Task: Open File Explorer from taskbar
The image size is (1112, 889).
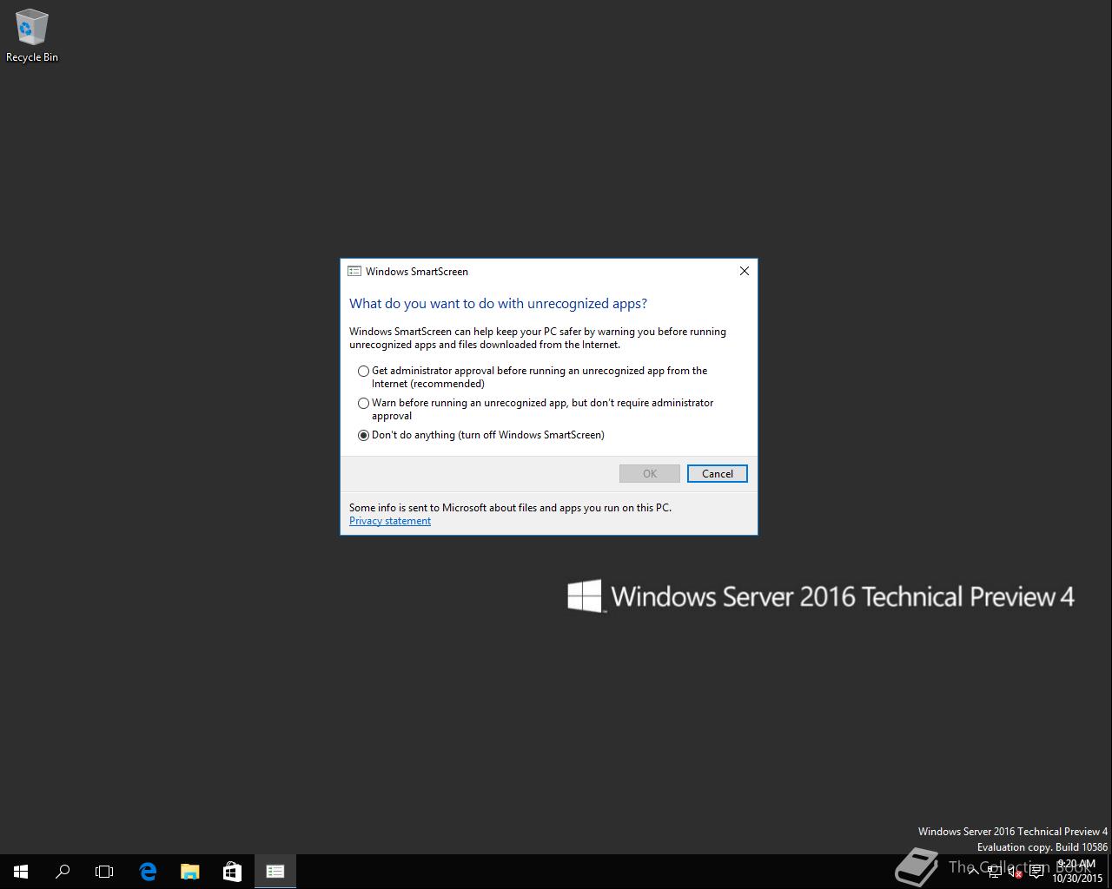Action: (189, 872)
